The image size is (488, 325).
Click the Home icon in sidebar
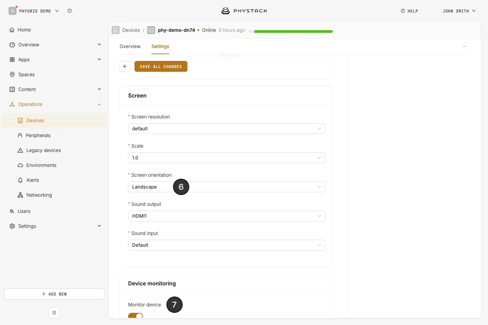[12, 30]
